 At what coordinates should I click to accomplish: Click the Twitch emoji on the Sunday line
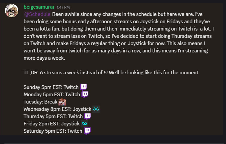[x=84, y=87]
